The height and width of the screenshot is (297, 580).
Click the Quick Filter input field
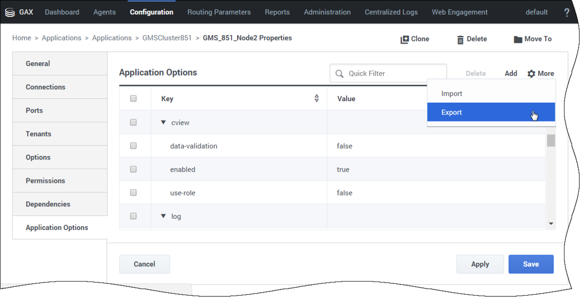(388, 74)
